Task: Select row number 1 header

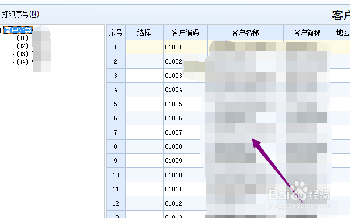Action: tap(116, 47)
